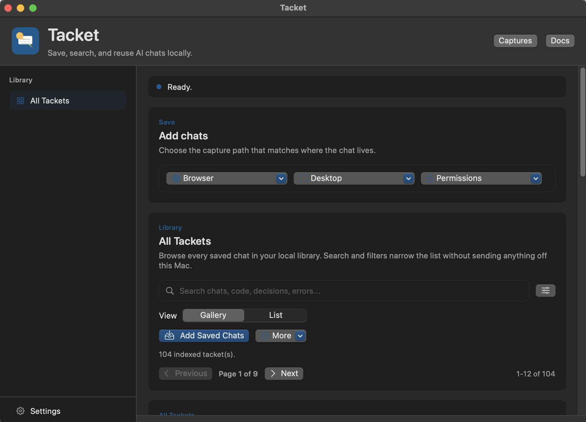586x422 pixels.
Task: Focus the Search chats input field
Action: coord(344,291)
